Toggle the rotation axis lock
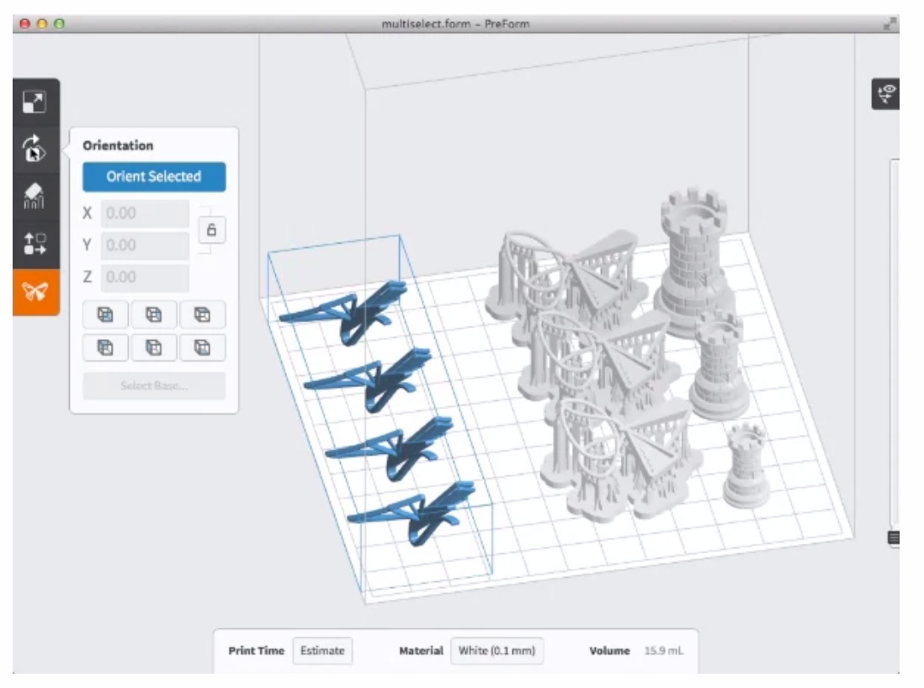Screen dimensions: 924x688 tap(212, 229)
